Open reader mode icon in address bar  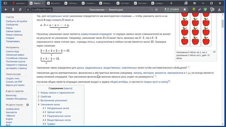click(156, 10)
